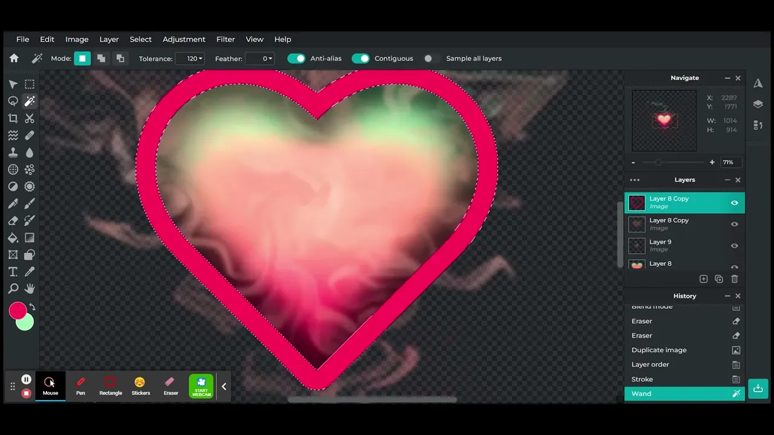
Task: Select the Pen tool in left toolbar
Action: [x=13, y=204]
